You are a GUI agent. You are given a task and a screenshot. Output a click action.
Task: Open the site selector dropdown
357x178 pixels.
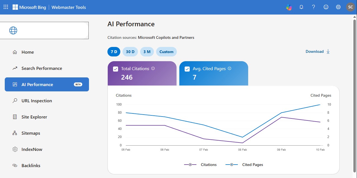pos(44,30)
